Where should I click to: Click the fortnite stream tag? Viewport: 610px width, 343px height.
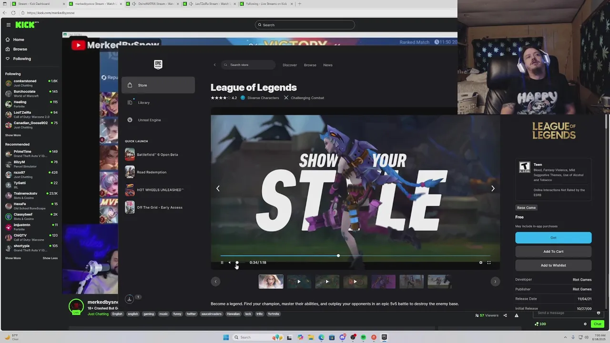click(x=274, y=314)
